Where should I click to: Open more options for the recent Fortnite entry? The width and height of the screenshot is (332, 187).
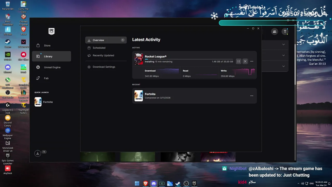pyautogui.click(x=252, y=96)
